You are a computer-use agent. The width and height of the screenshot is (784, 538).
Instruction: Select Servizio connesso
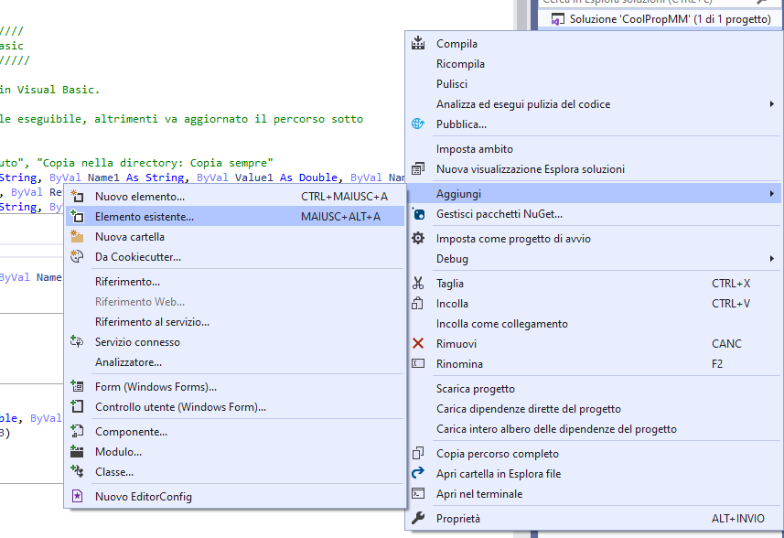pyautogui.click(x=235, y=342)
